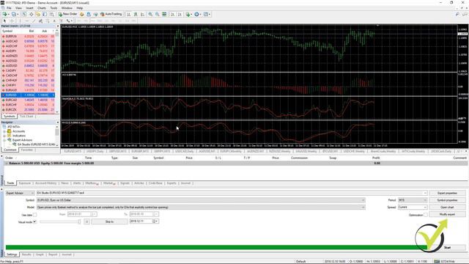Image resolution: width=469 pixels, height=264 pixels.
Task: Open the Indicators list icon
Action: click(x=188, y=14)
